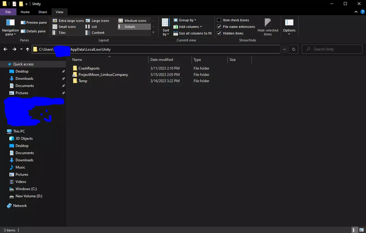Switch to details view status bar icon
Screen dimensions: 366x233
(355, 230)
